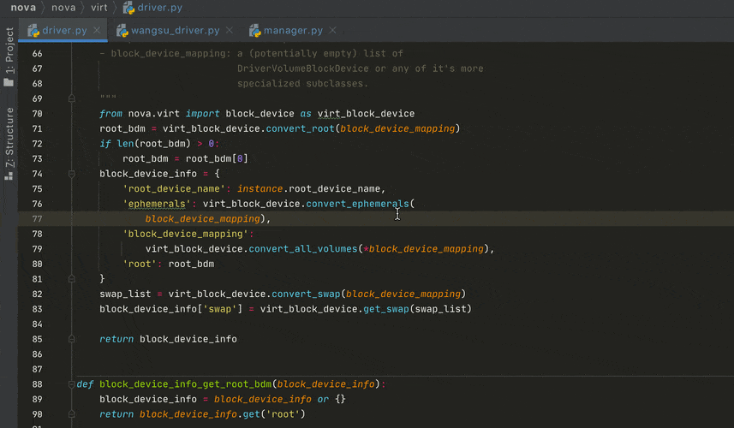Click the driver.py file icon in breadcrumb

[128, 8]
